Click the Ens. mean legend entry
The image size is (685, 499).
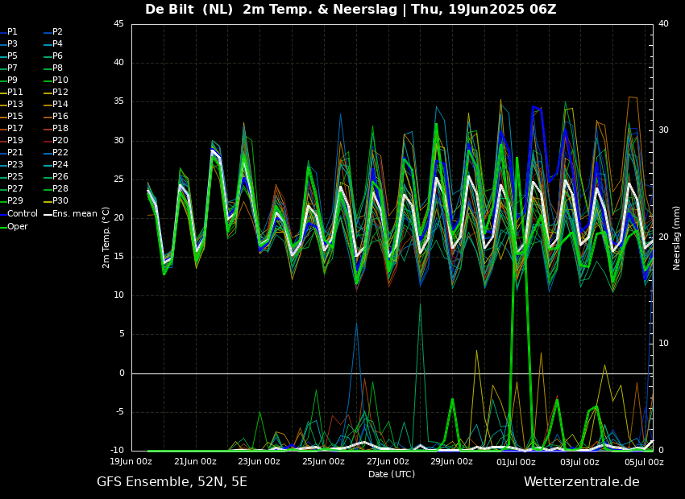click(74, 214)
